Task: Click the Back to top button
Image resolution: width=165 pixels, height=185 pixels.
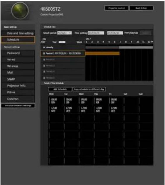Action: coord(141,8)
